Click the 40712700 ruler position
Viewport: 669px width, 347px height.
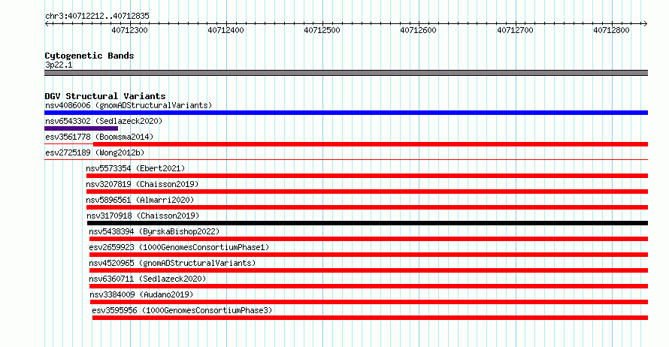tap(515, 30)
